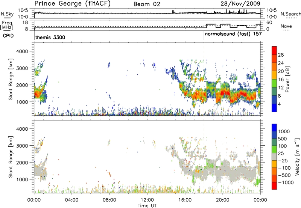Click the '16:00' time axis tick label

tap(185, 200)
